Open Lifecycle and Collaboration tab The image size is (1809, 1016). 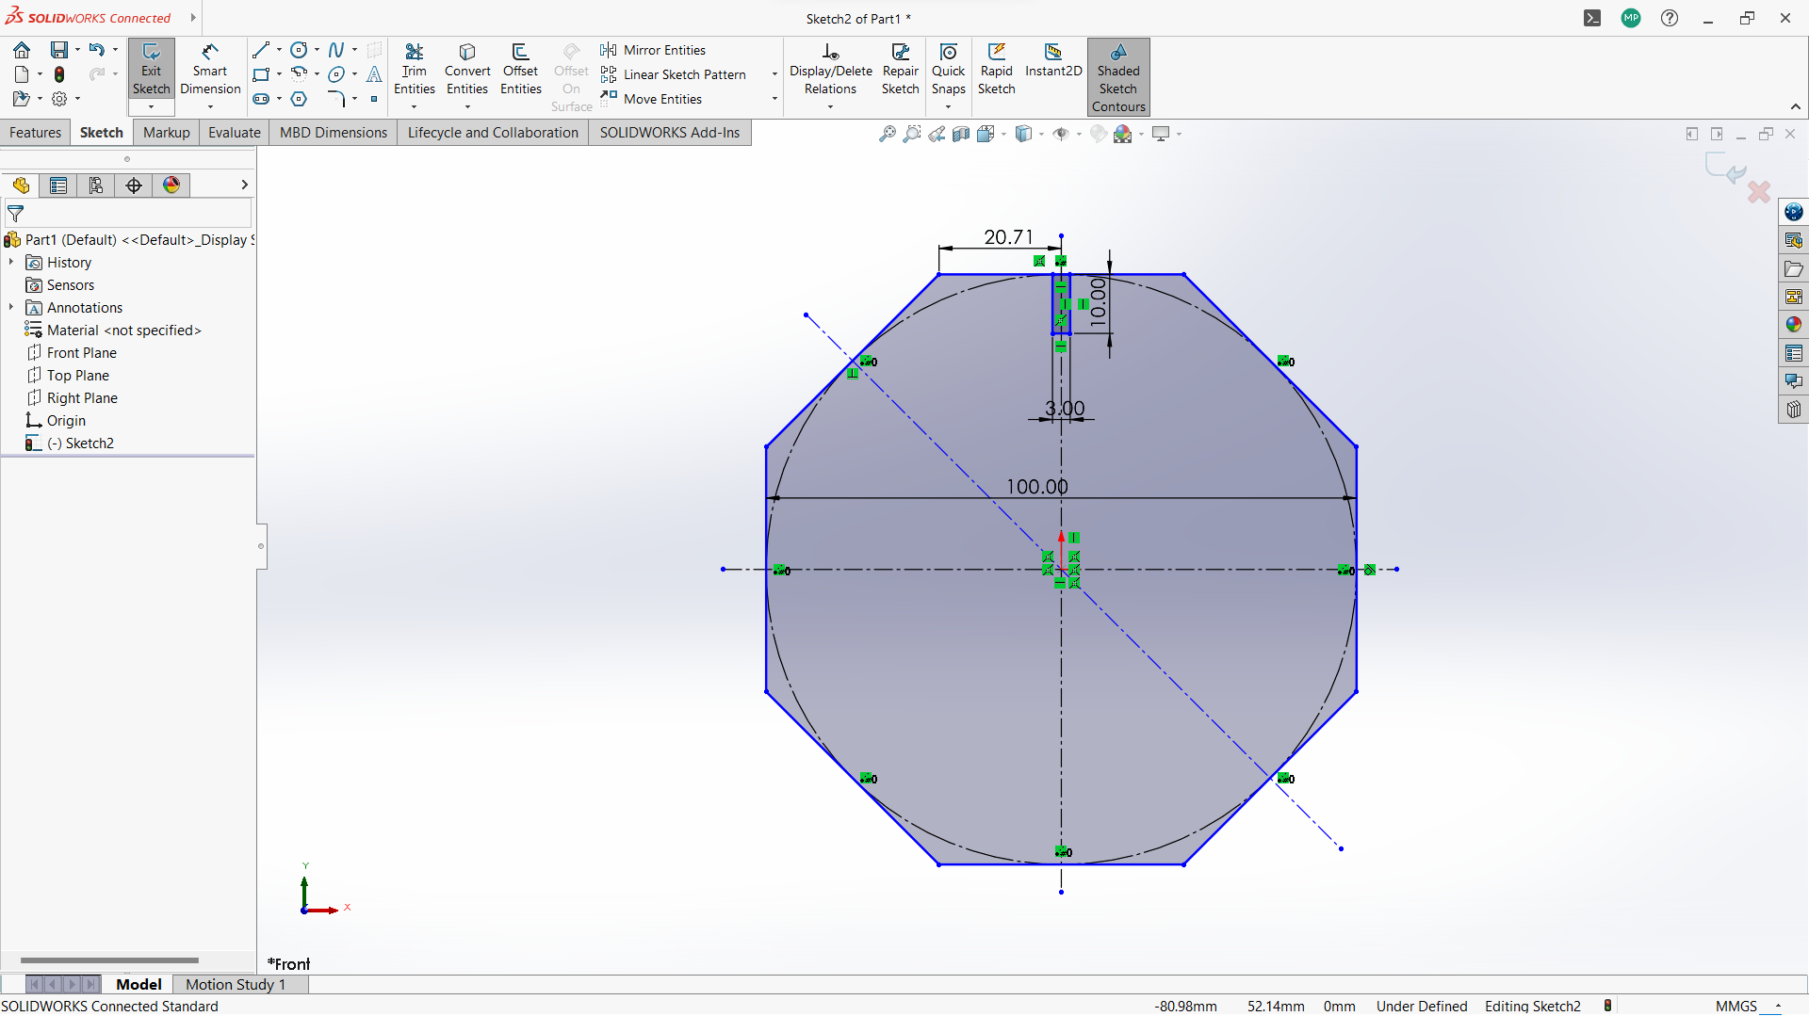[493, 133]
